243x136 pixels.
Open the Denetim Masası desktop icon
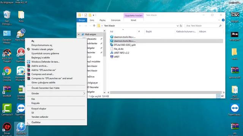(x=7, y=37)
